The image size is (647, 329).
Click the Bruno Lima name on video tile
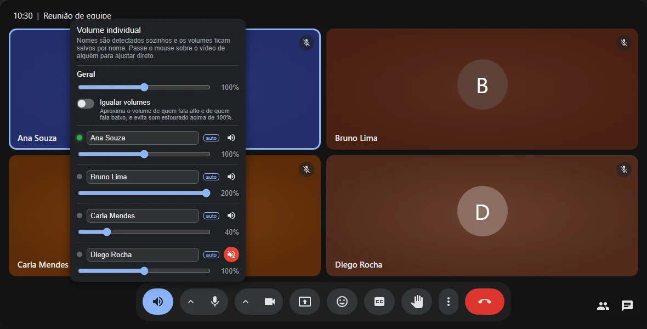(356, 138)
